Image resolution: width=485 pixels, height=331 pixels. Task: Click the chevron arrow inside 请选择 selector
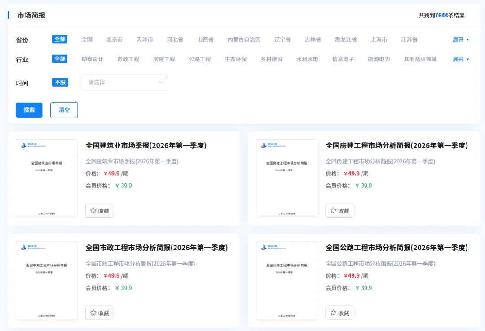(x=161, y=83)
